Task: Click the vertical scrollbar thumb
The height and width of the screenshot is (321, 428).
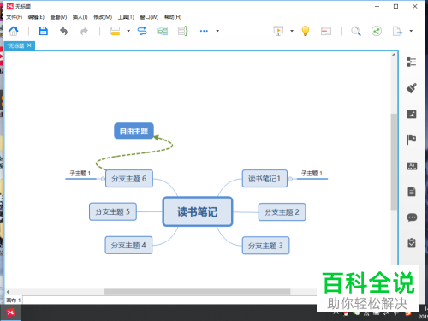Action: 394,162
